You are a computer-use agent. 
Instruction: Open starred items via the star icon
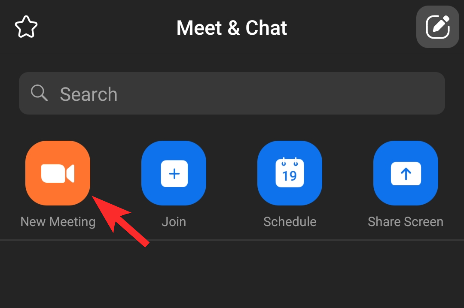(x=26, y=27)
